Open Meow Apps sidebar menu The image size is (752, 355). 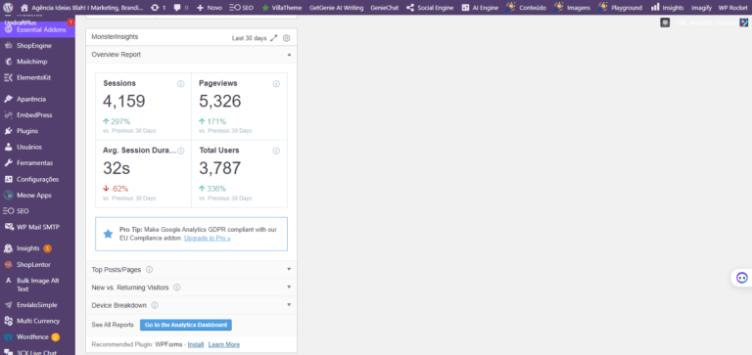click(37, 195)
